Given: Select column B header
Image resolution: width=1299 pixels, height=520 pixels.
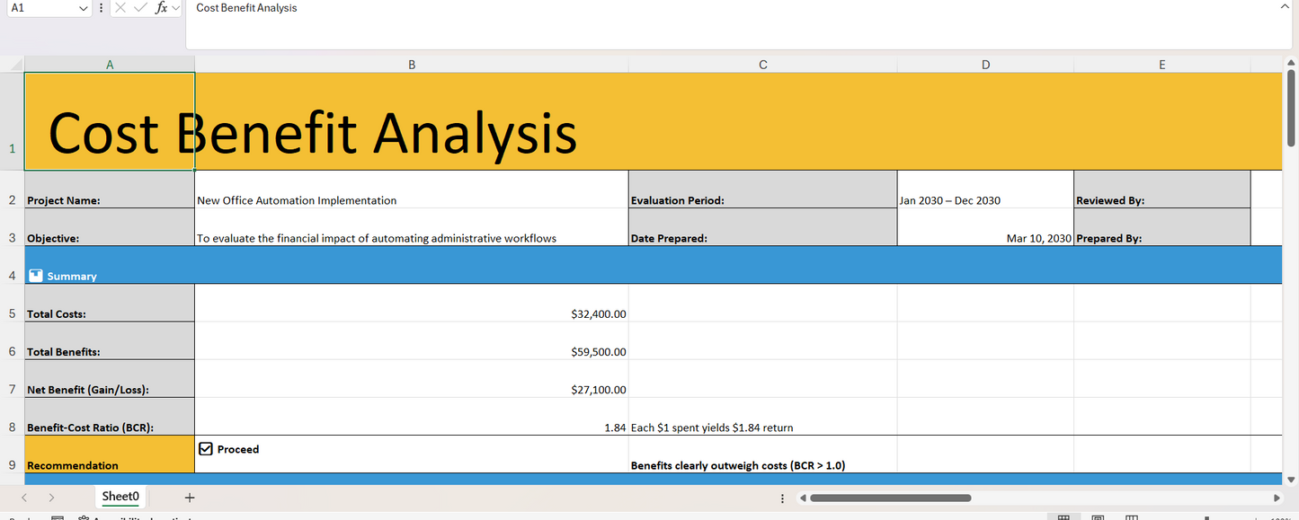Looking at the screenshot, I should pos(412,65).
